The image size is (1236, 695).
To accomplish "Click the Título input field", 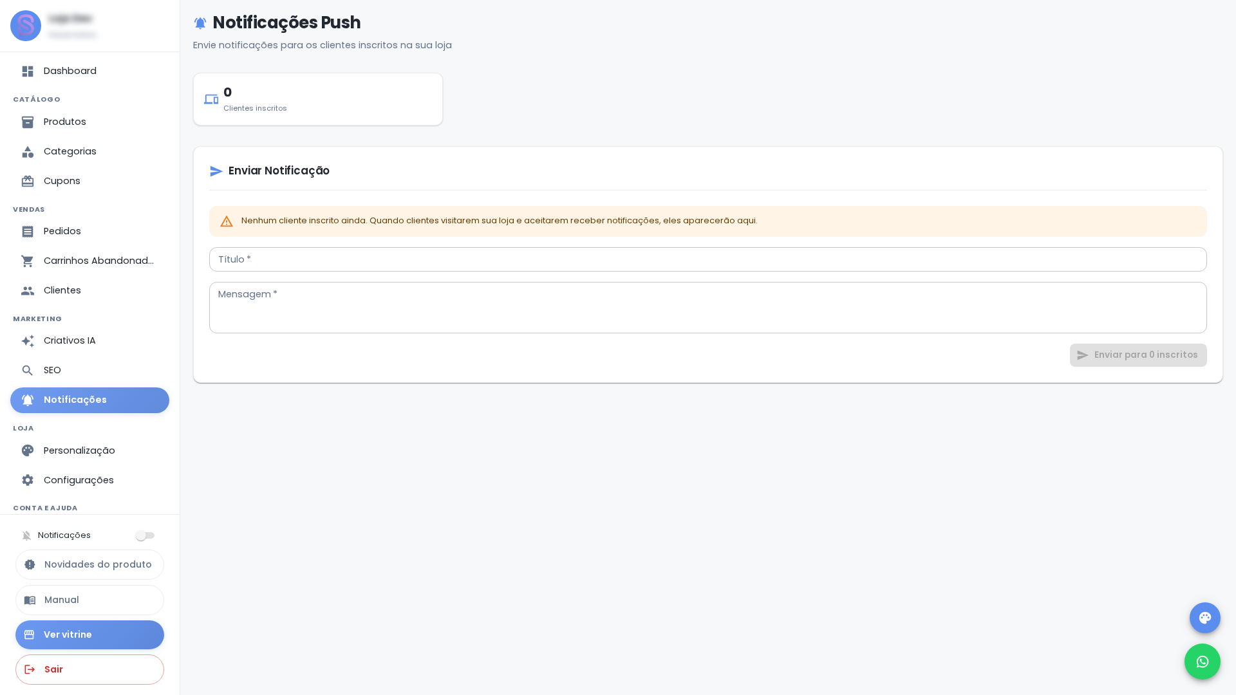I will pos(708,259).
